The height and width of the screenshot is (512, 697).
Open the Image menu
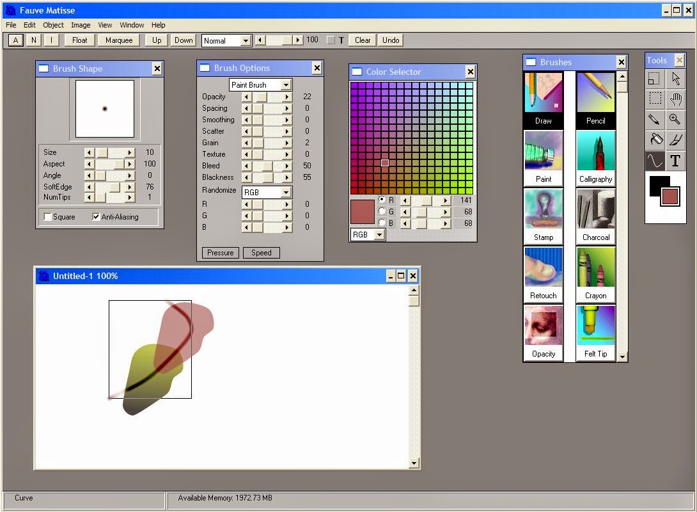(x=81, y=25)
